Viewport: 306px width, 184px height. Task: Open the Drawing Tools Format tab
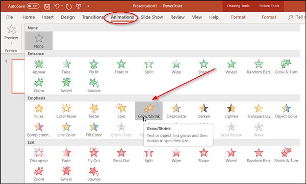(238, 17)
